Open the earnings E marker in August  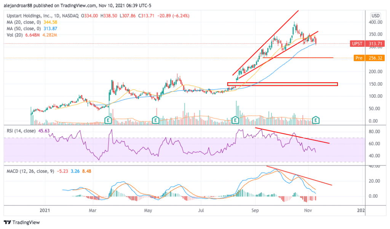[x=235, y=120]
